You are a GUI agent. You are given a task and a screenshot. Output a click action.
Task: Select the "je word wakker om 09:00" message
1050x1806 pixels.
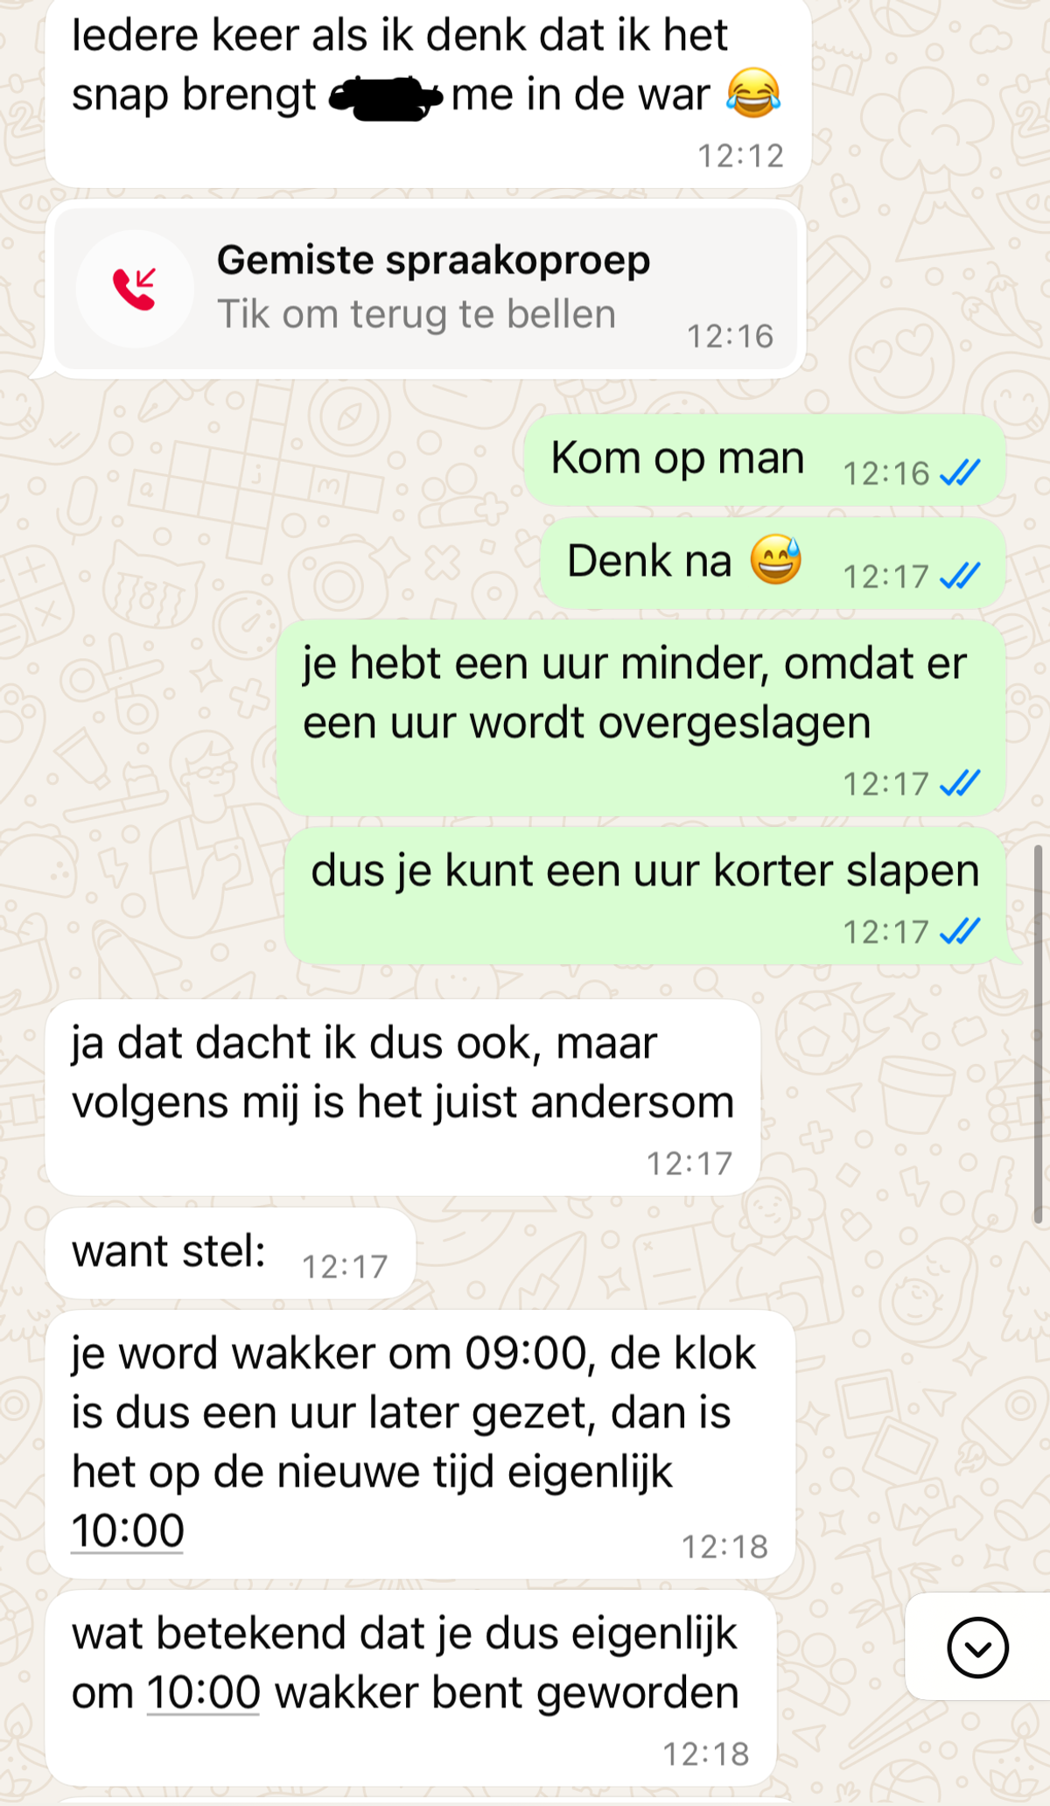click(x=420, y=1445)
